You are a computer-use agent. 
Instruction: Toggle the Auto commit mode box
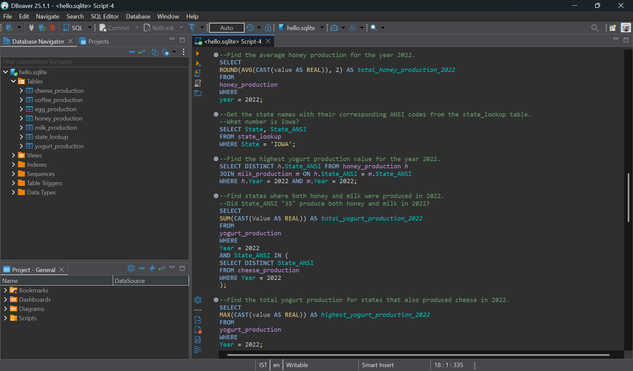226,28
